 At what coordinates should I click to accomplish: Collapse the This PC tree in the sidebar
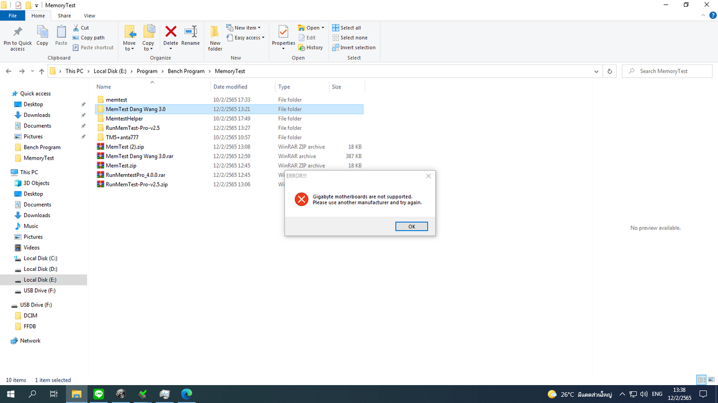pos(8,172)
